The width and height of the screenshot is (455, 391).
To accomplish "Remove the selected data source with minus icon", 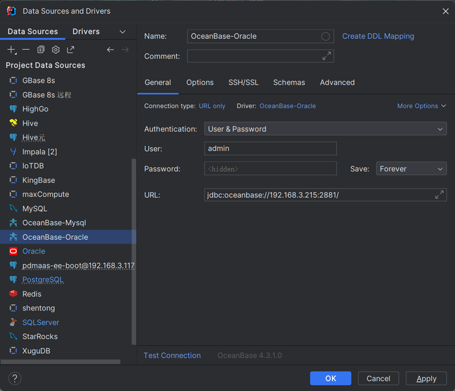I will tap(26, 49).
